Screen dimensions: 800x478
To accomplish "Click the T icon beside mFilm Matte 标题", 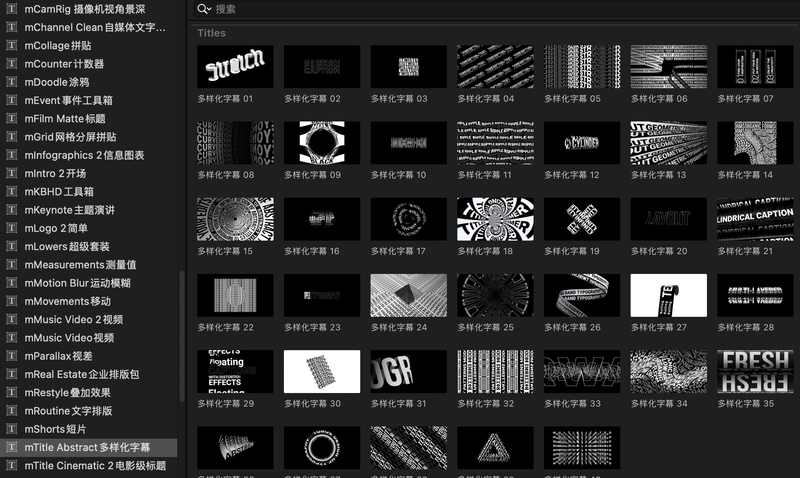I will click(x=12, y=118).
